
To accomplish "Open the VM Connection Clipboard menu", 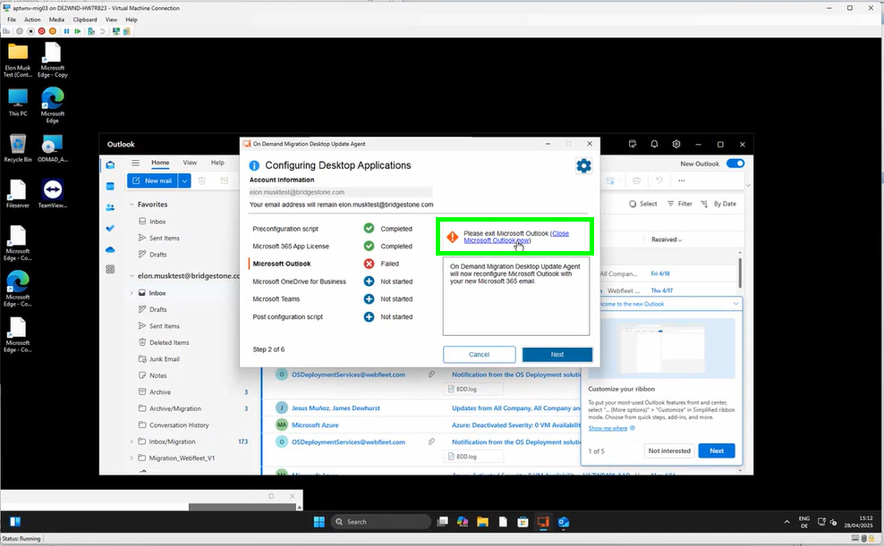I will (x=85, y=20).
